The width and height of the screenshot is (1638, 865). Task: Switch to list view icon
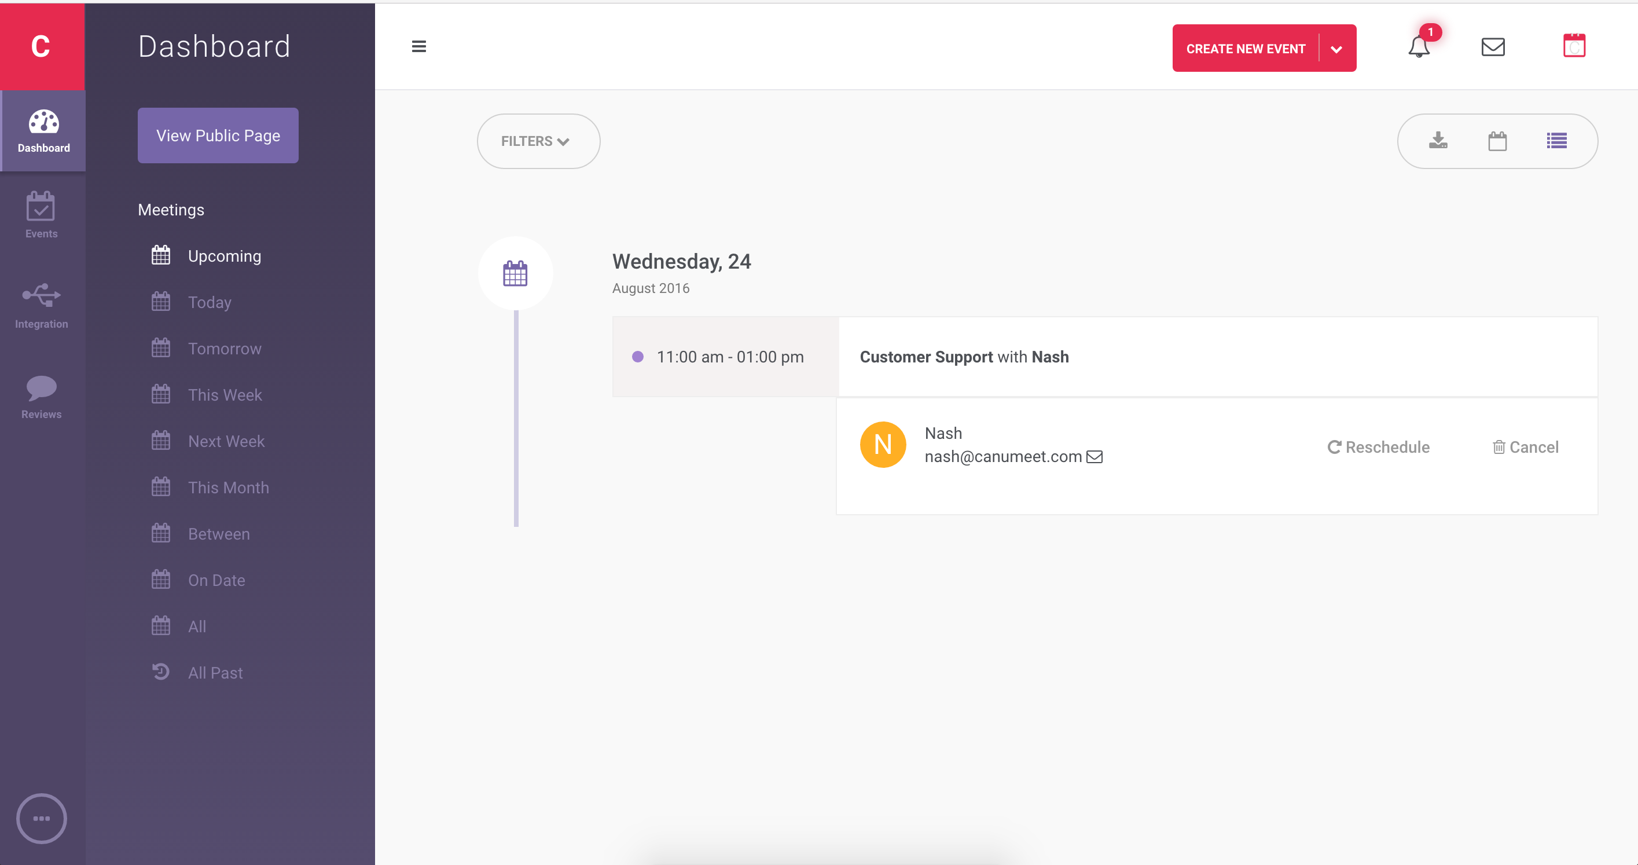pyautogui.click(x=1556, y=141)
